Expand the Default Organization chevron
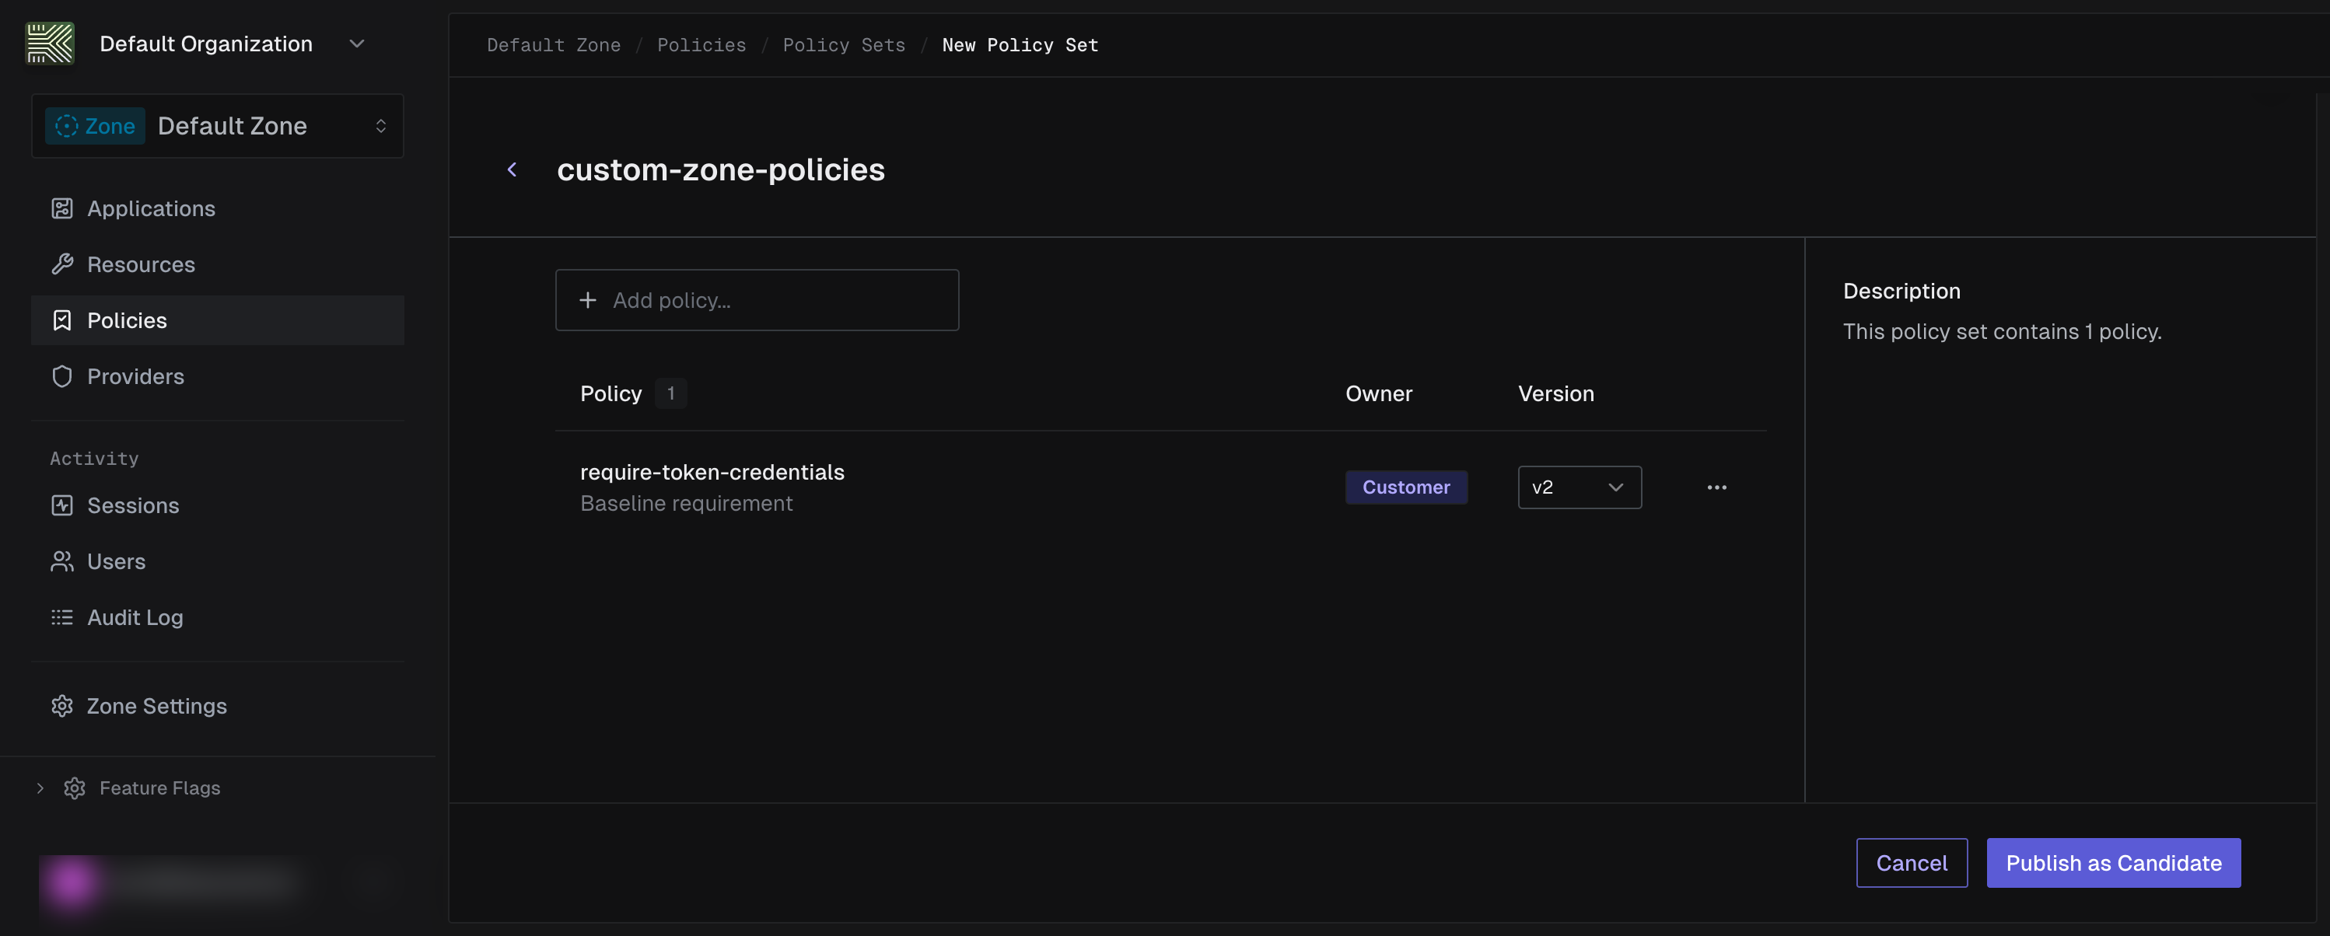Image resolution: width=2330 pixels, height=936 pixels. point(355,43)
